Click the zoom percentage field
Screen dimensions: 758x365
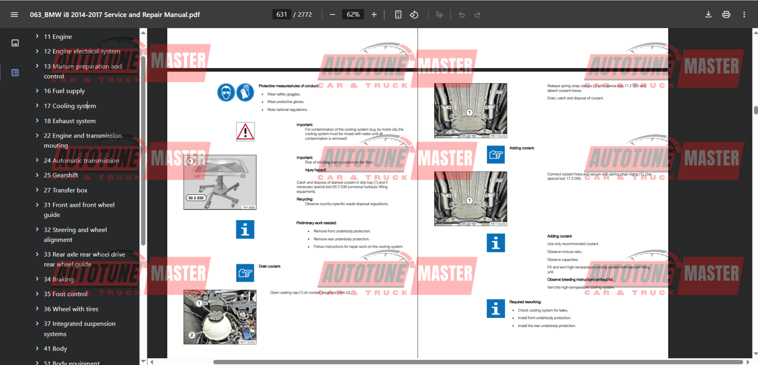coord(353,15)
